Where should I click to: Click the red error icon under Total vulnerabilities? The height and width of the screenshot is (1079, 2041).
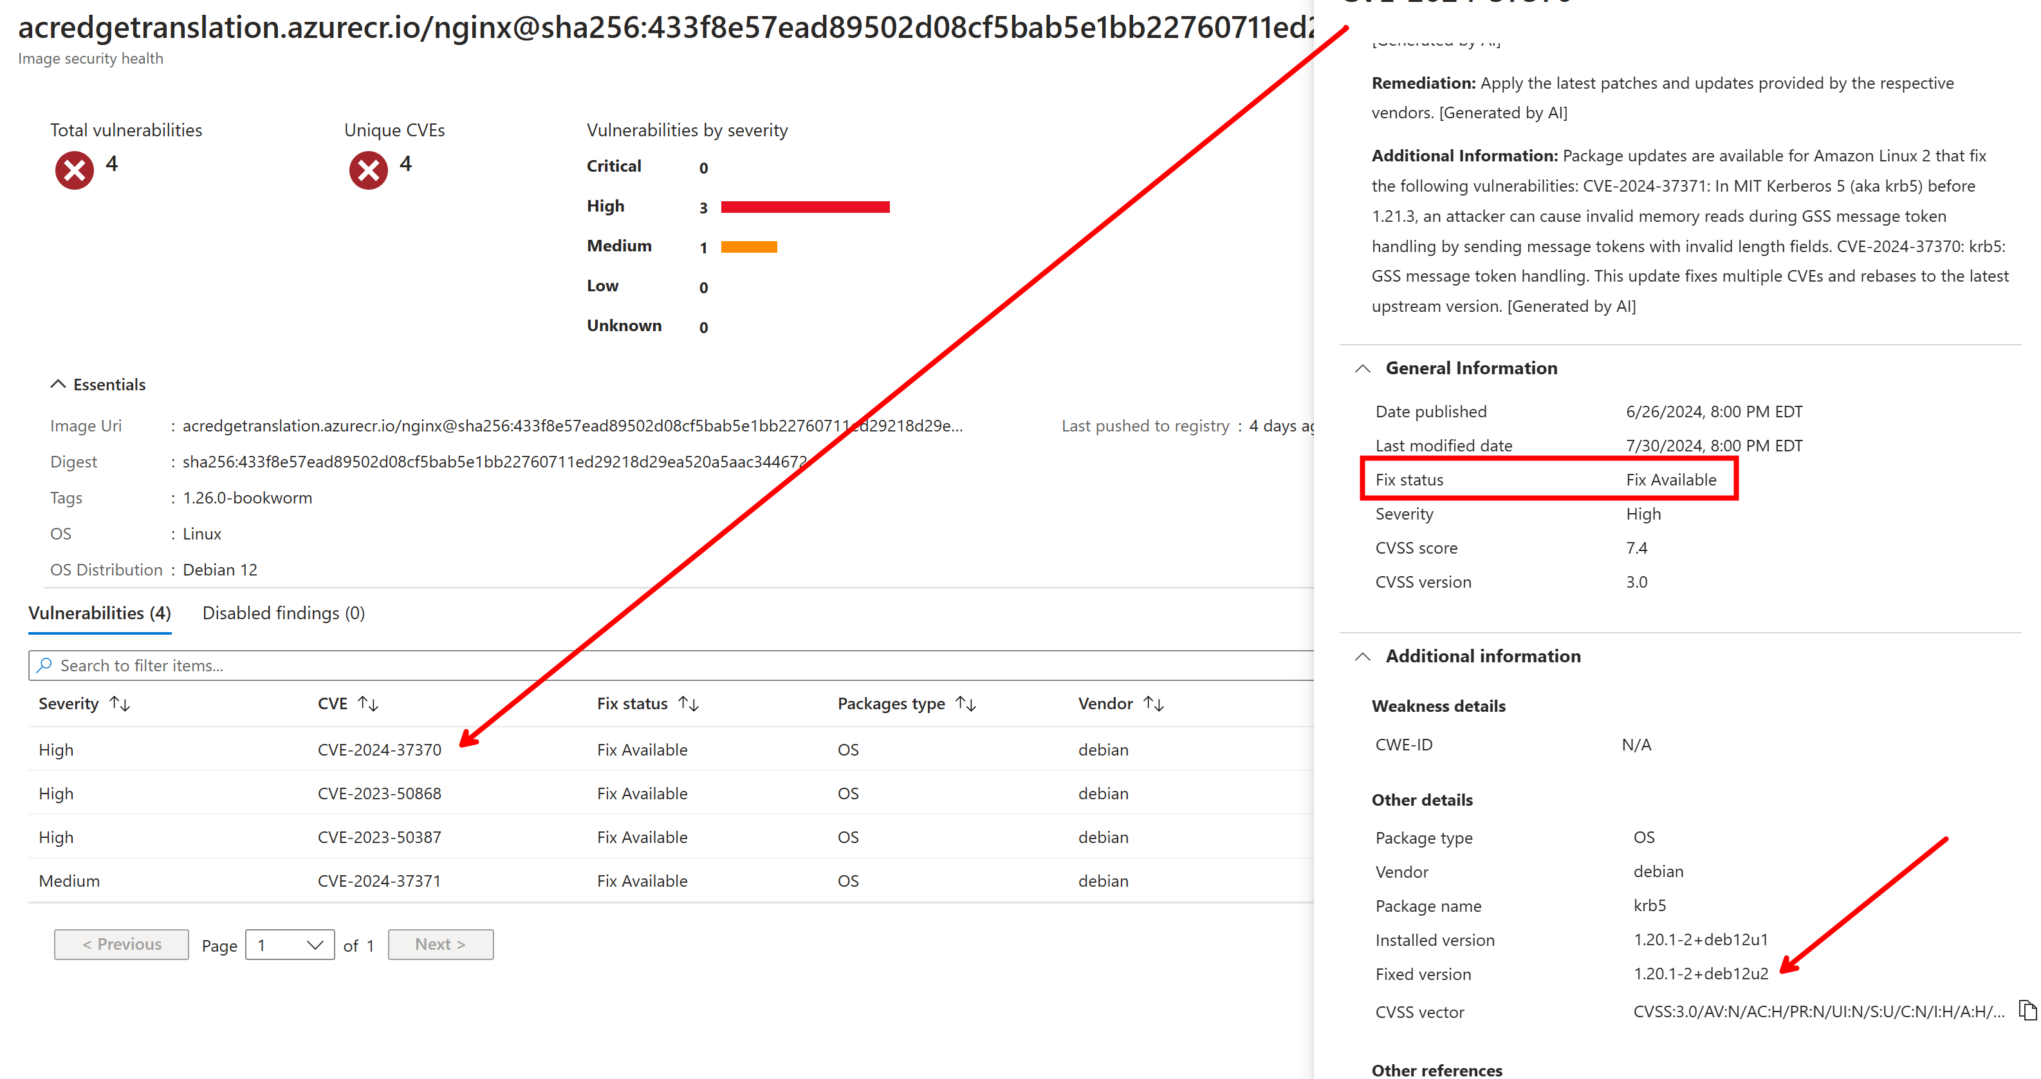click(x=74, y=168)
